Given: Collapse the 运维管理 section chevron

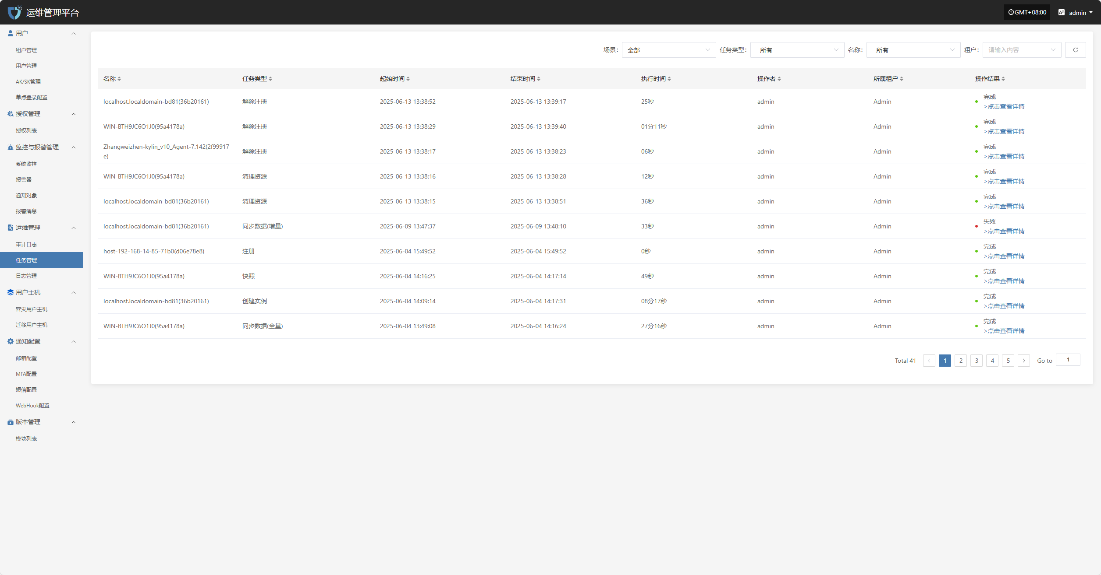Looking at the screenshot, I should [x=74, y=228].
